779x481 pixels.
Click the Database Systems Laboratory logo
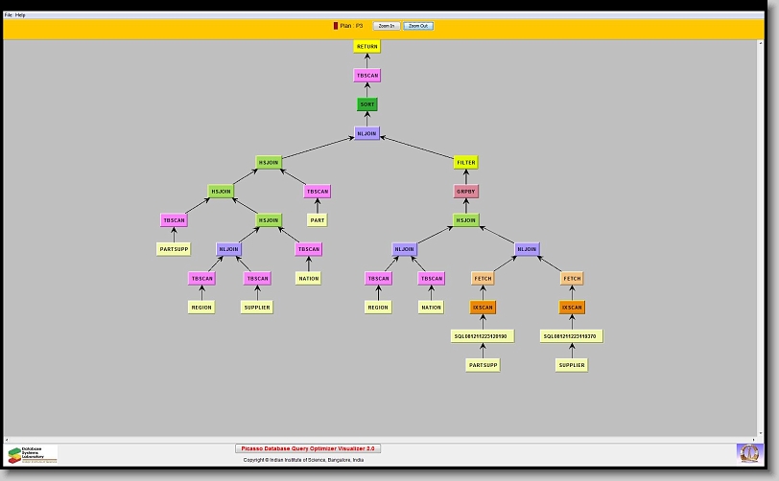tap(33, 454)
